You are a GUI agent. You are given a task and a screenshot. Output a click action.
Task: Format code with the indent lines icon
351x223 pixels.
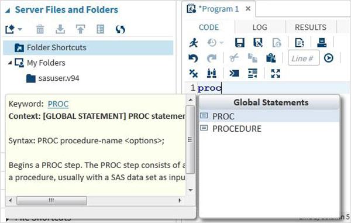pyautogui.click(x=253, y=73)
